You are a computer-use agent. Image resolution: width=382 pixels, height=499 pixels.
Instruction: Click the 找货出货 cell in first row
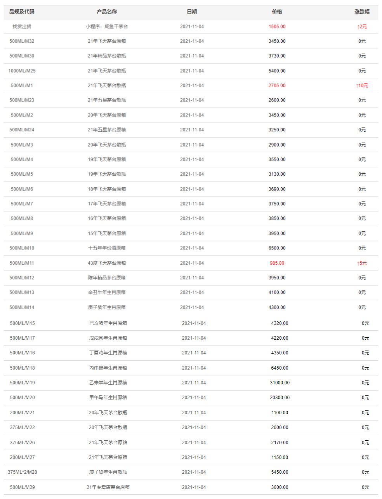(22, 26)
